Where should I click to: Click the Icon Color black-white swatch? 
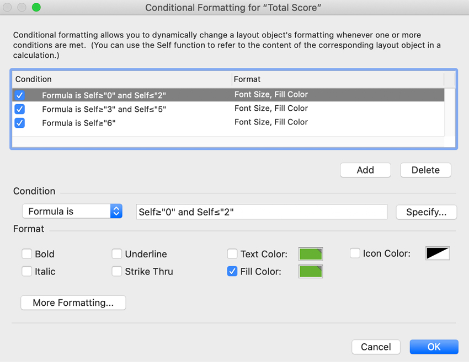tap(438, 253)
